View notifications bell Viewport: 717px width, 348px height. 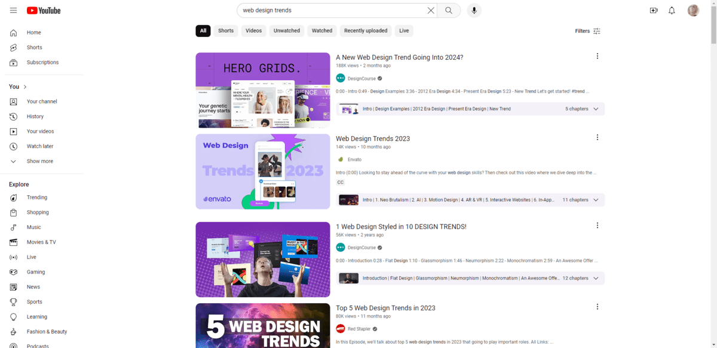[672, 10]
